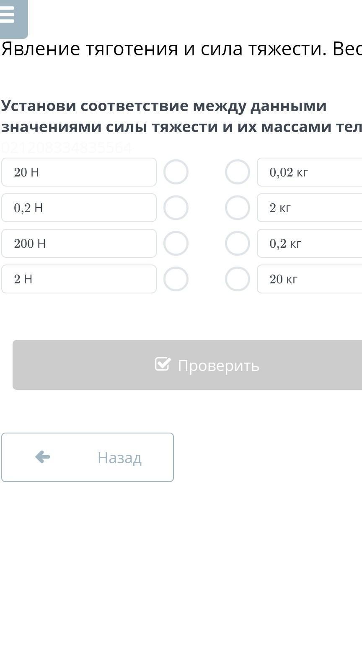
Task: Go back with the Назад button
Action: pos(88,457)
